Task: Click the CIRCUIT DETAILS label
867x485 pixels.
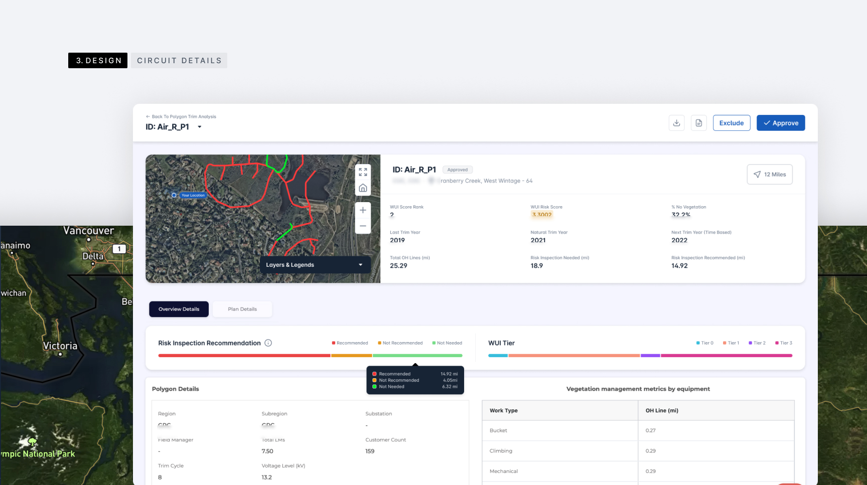Action: point(179,60)
